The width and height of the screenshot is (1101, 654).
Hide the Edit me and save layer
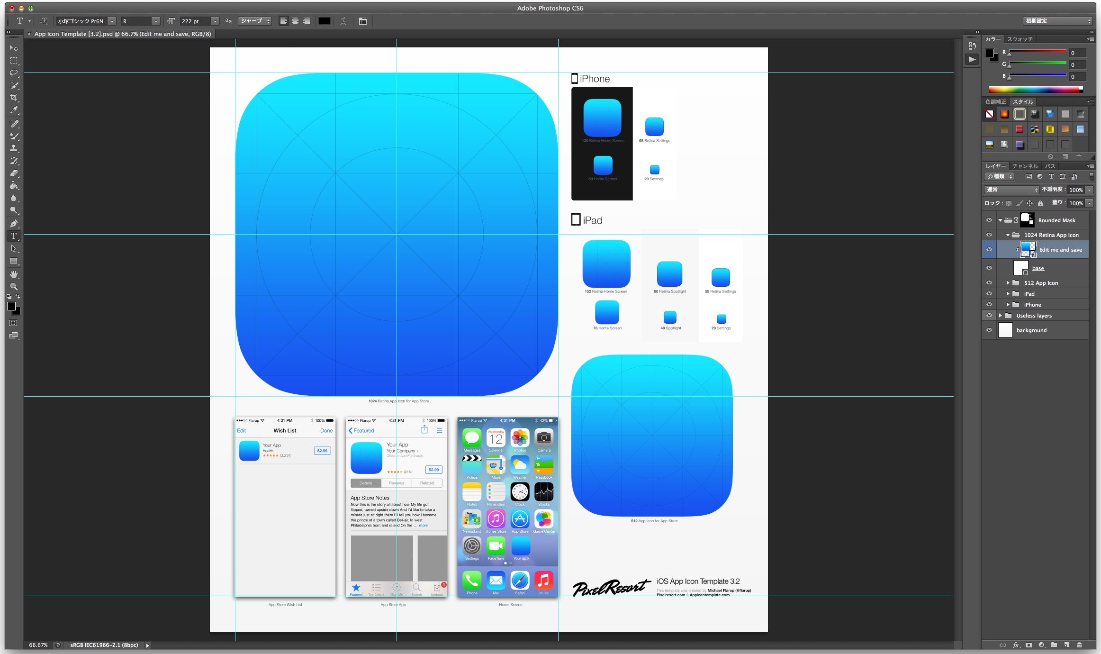(x=989, y=250)
